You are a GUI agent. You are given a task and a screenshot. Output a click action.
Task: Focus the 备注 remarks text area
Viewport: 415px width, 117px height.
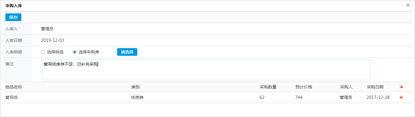pyautogui.click(x=206, y=70)
